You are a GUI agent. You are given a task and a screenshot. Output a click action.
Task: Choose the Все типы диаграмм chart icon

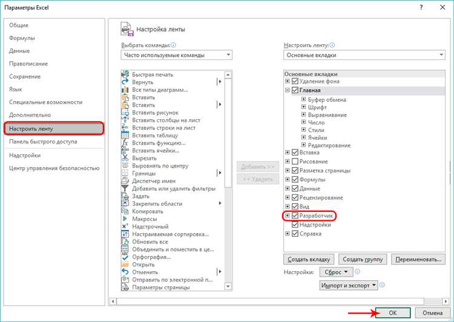point(125,90)
